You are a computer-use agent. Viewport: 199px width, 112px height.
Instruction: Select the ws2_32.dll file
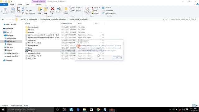pyautogui.click(x=32, y=58)
